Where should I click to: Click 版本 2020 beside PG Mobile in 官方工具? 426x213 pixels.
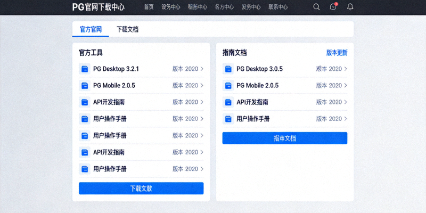point(185,86)
